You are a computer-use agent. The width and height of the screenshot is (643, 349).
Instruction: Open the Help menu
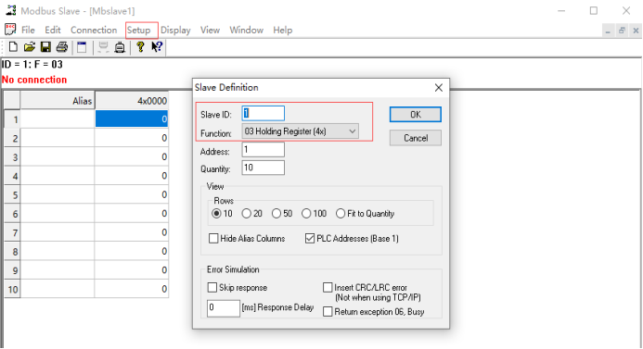283,30
